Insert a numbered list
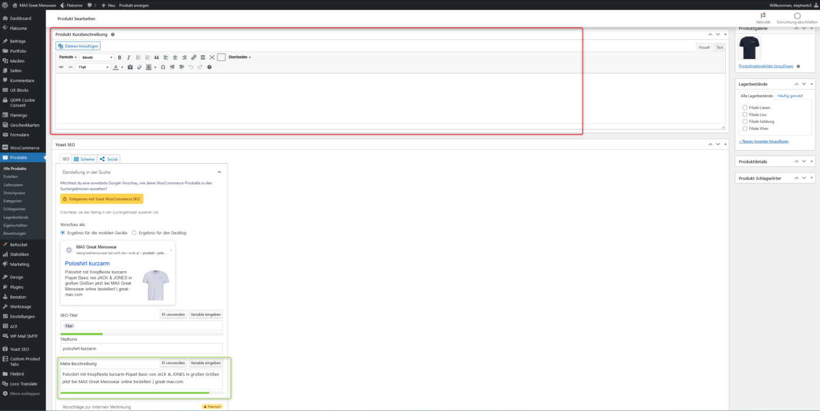 (148, 57)
